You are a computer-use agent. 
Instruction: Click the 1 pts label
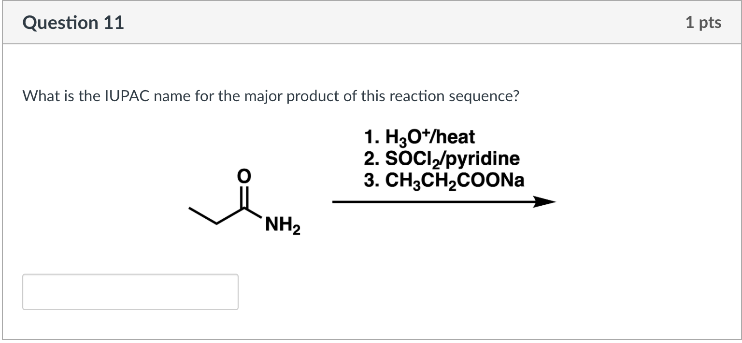(704, 22)
